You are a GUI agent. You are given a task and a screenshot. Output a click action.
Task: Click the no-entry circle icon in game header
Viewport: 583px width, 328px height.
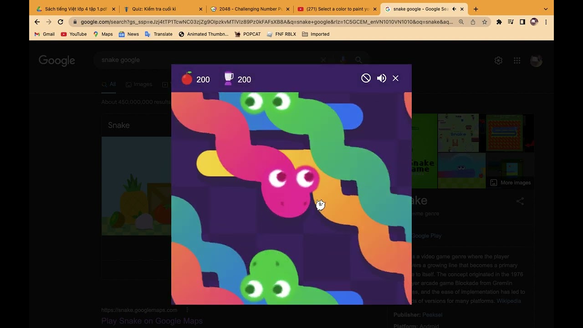[366, 78]
